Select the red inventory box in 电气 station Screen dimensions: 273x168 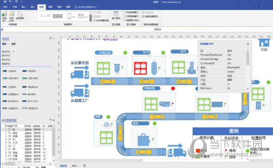pos(140,68)
